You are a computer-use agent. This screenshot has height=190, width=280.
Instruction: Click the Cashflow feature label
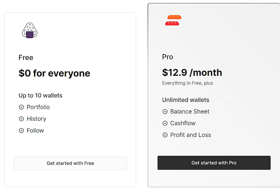(x=183, y=123)
